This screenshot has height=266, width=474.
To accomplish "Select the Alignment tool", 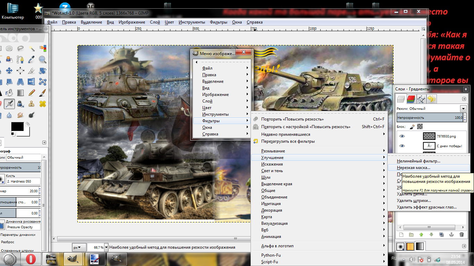I will 20,71.
